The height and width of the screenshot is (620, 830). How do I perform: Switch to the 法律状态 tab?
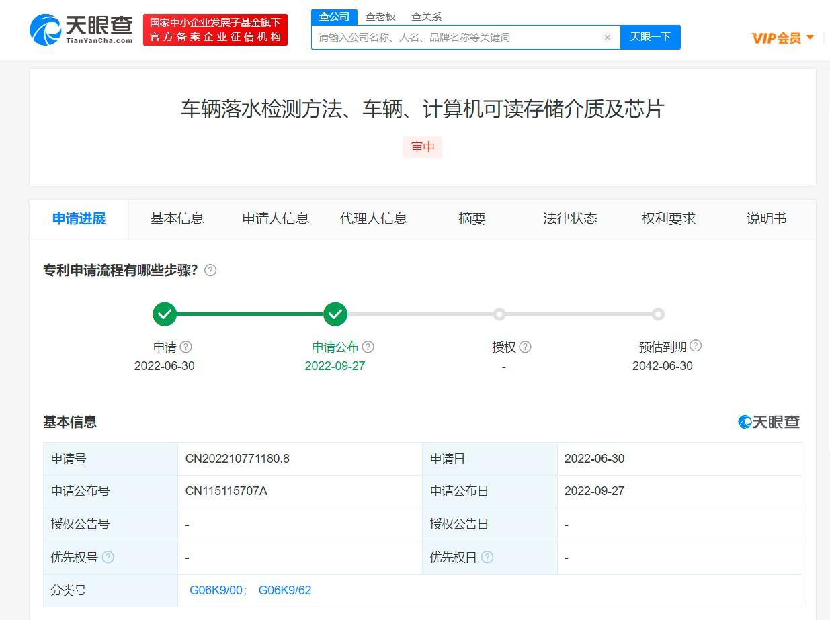pyautogui.click(x=570, y=218)
